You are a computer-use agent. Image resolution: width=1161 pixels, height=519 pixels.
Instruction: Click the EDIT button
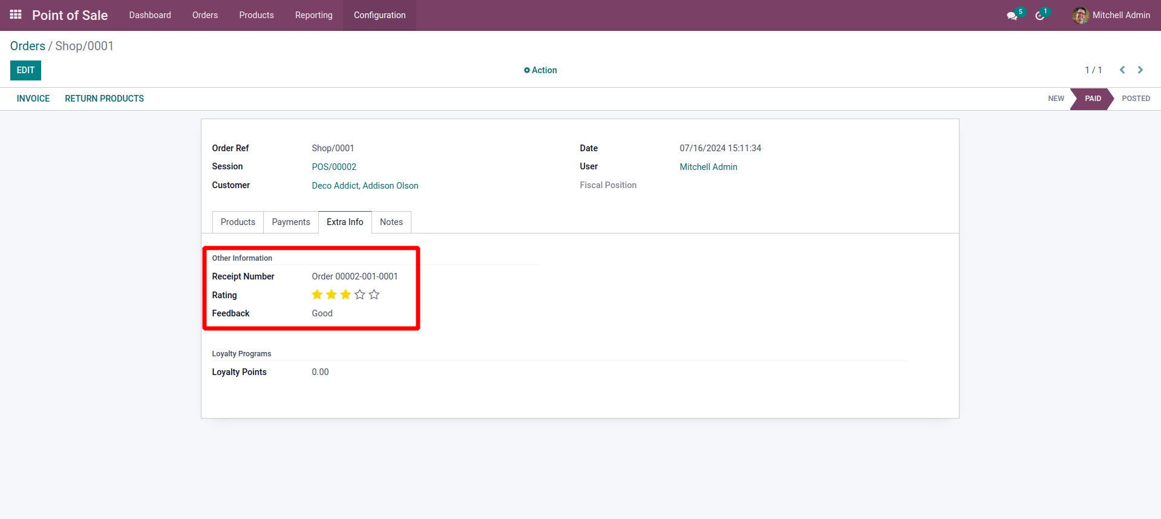click(x=25, y=70)
